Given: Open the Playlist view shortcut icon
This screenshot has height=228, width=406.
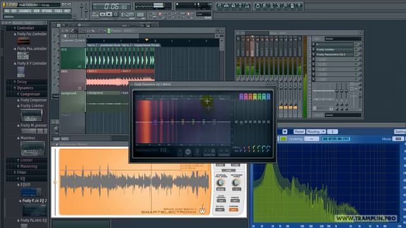Looking at the screenshot, I should [219, 6].
